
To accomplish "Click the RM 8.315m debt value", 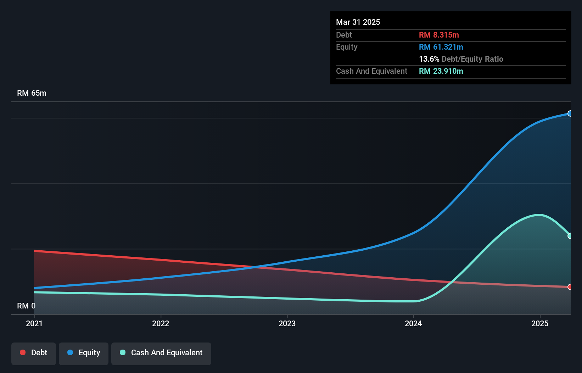I will tap(439, 35).
